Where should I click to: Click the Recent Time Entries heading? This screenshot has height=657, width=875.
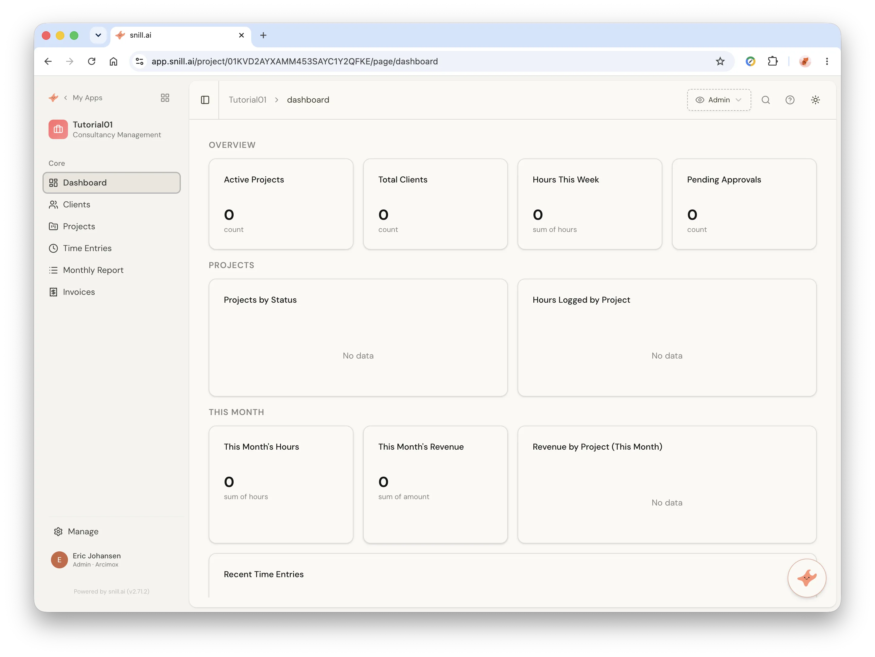click(263, 574)
